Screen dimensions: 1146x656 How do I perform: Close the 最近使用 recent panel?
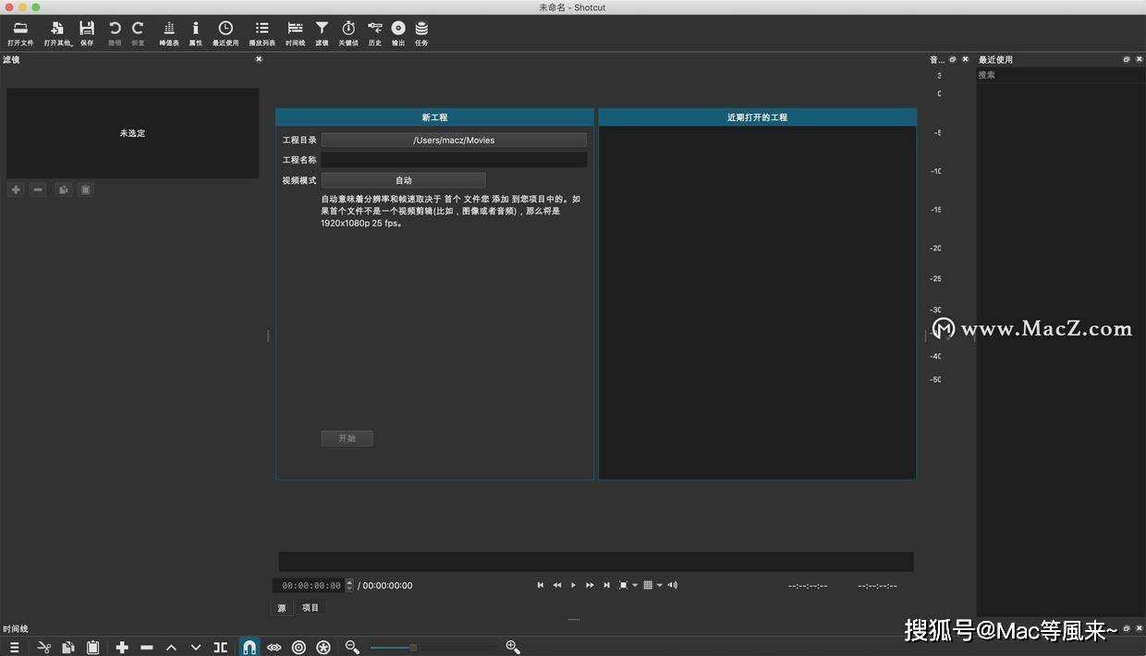[1139, 59]
